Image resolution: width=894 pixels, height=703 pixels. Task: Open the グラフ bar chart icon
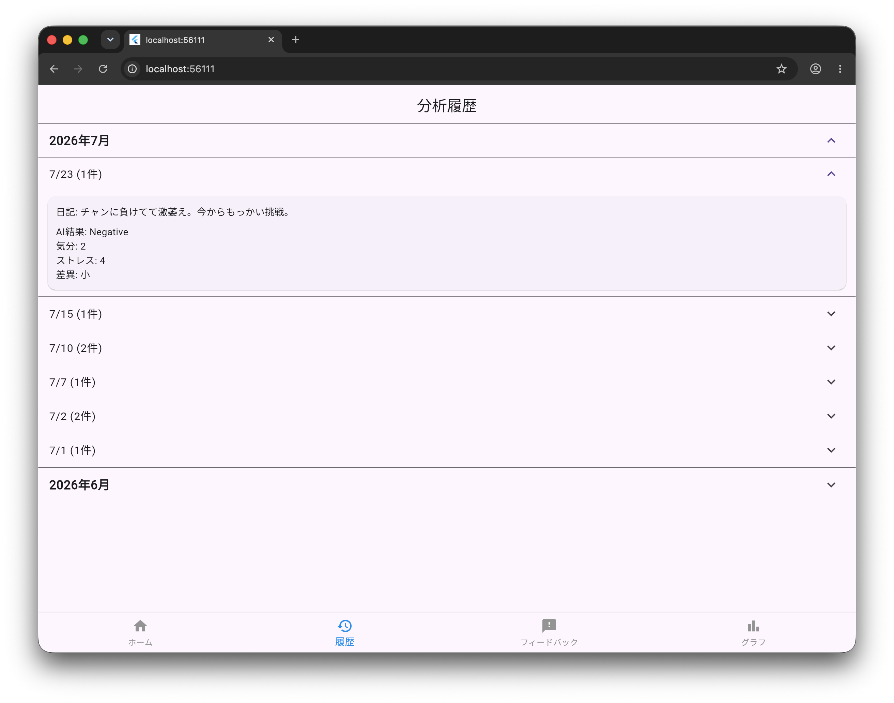753,626
